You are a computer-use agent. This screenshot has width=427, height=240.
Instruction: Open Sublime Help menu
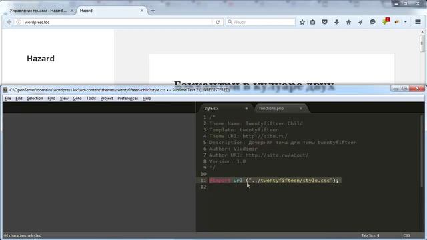click(x=147, y=99)
